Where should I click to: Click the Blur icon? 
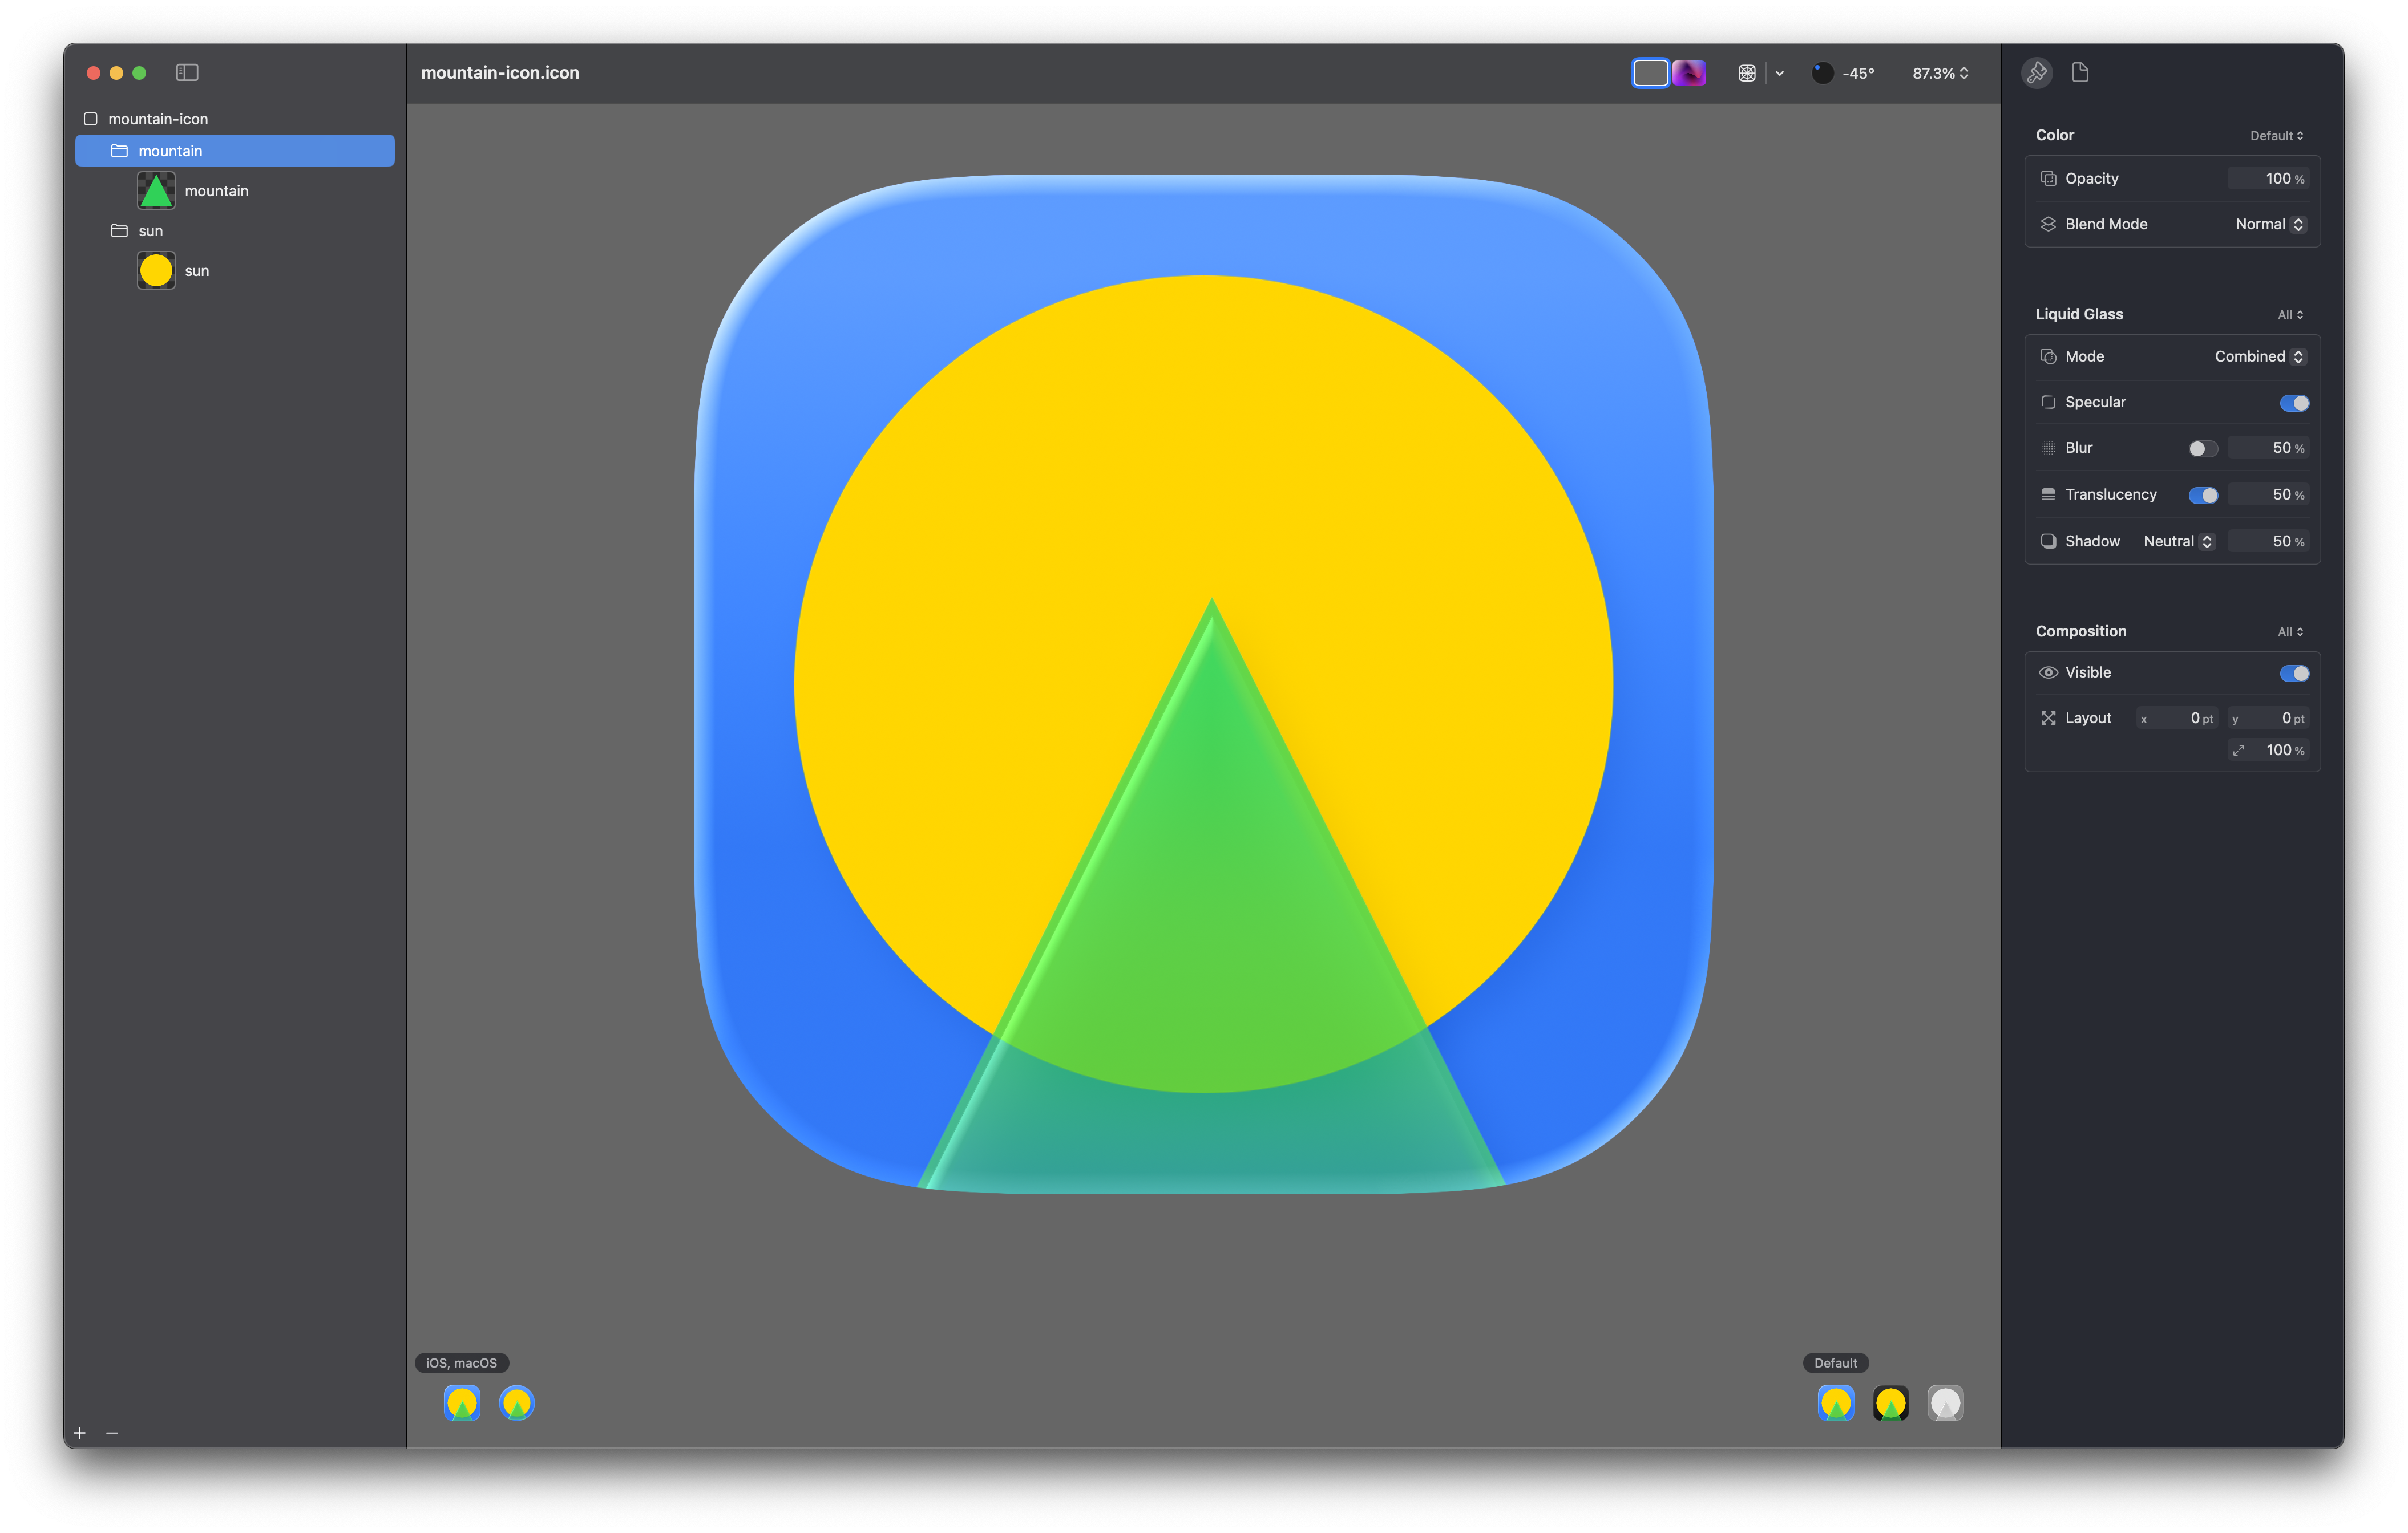(x=2048, y=448)
